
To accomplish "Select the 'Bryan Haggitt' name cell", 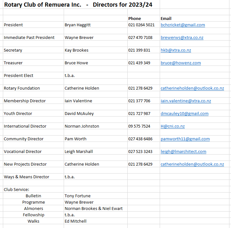I will click(96, 25).
